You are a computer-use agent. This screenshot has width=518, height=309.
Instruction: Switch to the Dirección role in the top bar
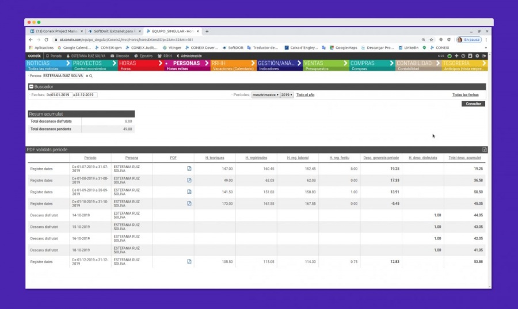coord(120,56)
